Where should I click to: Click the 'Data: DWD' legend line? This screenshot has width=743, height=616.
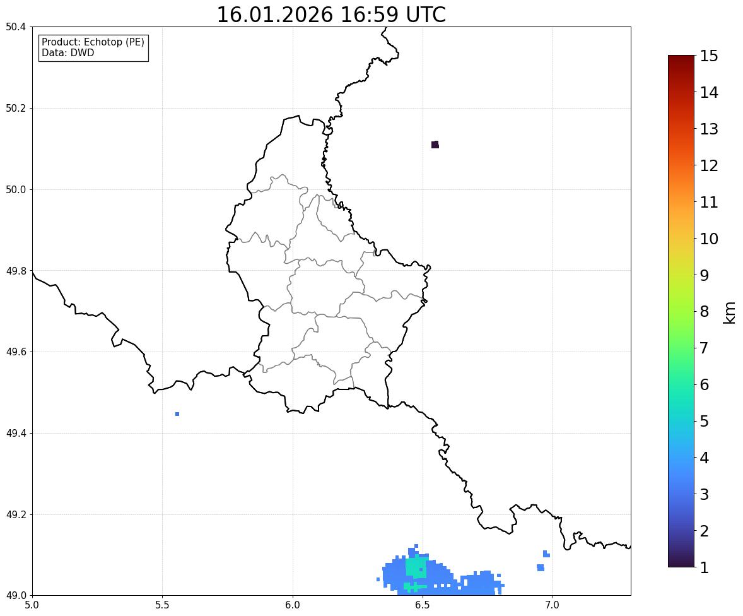[x=67, y=52]
